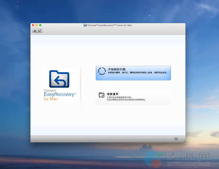Click the shopping cart purchase icon

tap(39, 30)
